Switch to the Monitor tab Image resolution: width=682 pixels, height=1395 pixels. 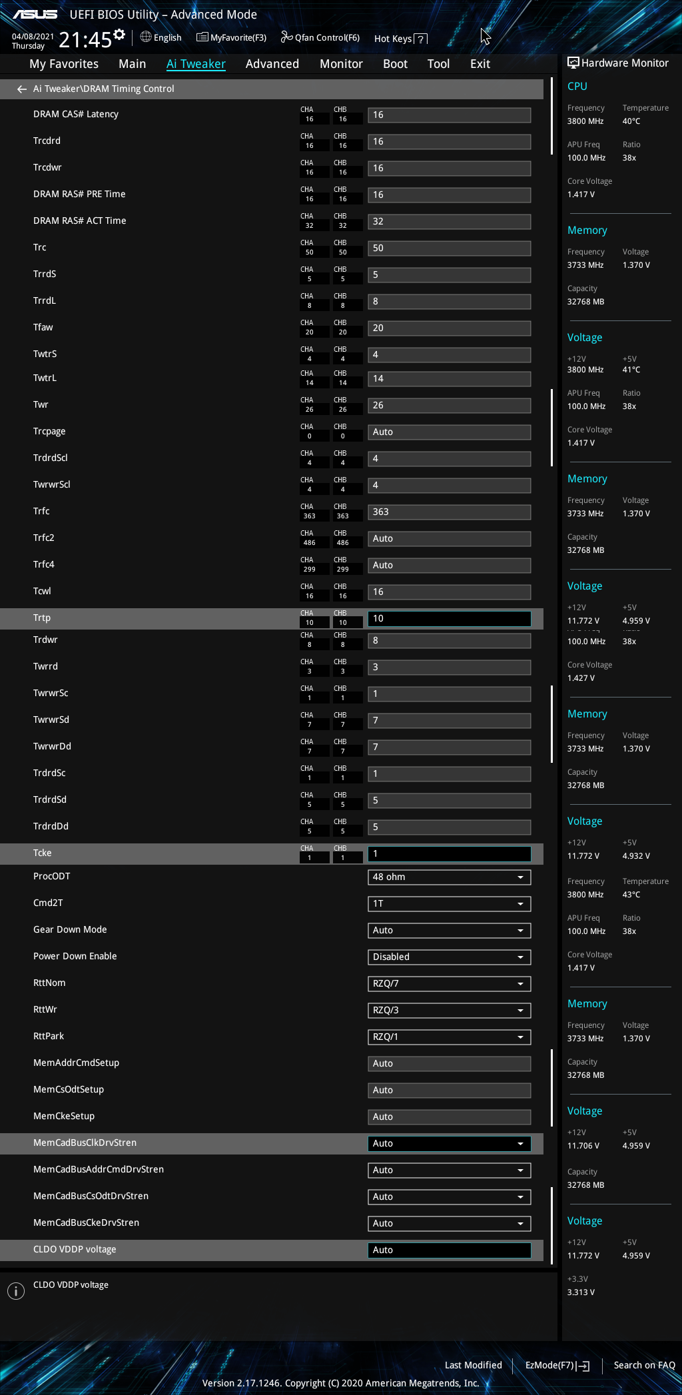coord(341,64)
